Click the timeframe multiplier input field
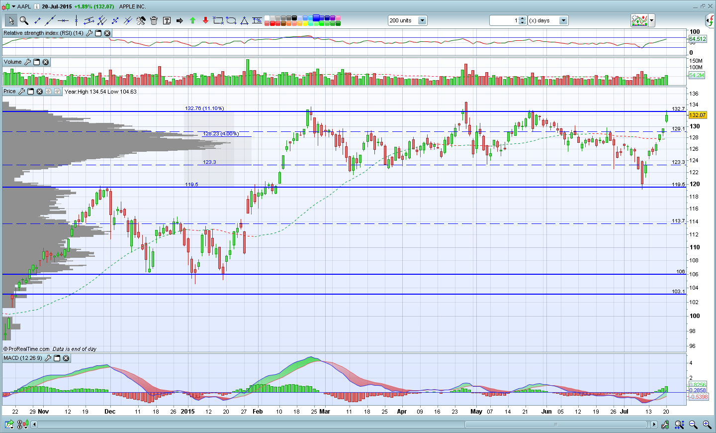Screen dimensions: 716x433 (504, 20)
